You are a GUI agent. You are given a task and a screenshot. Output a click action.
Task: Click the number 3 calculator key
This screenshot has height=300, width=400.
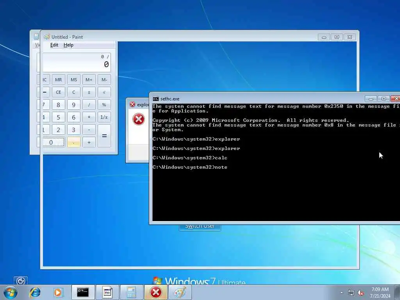(x=74, y=130)
